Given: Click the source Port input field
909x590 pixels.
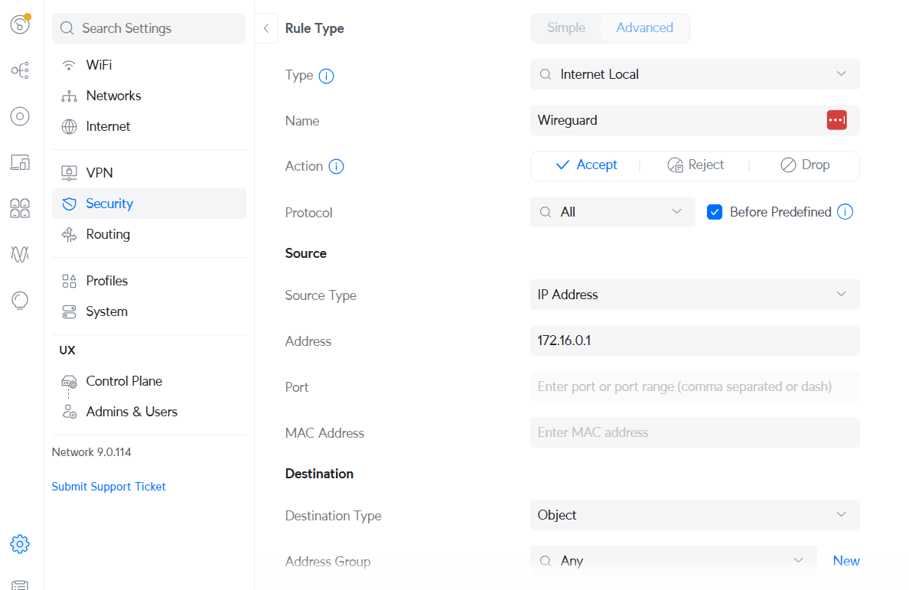Looking at the screenshot, I should 695,386.
